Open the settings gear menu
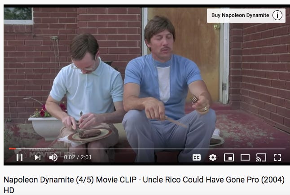 click(x=213, y=157)
